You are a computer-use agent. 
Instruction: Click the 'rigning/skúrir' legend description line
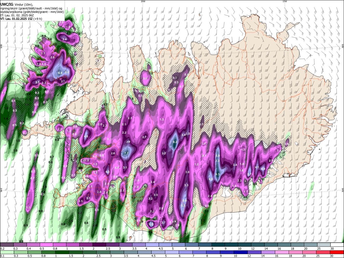click(31, 8)
